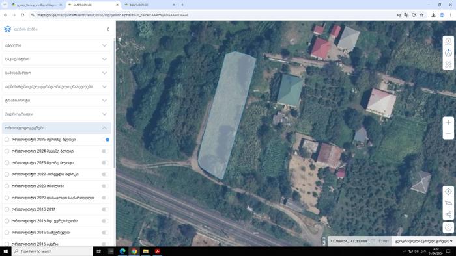This screenshot has height=256, width=456.
Task: Open info for ორთოფოტო 2015 სამეგრელო layer
Action: [7, 232]
